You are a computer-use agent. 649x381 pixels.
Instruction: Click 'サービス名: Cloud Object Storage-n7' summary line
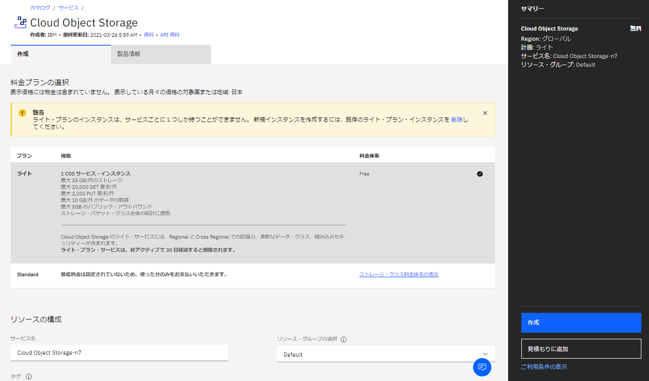[x=569, y=56]
